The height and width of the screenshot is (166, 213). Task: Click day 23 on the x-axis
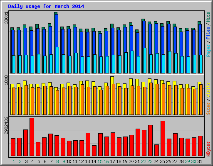click(x=150, y=161)
